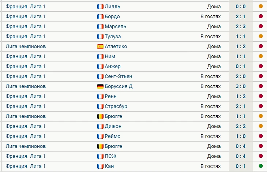Click the red loss dot in Марсель row
The width and height of the screenshot is (267, 172).
click(x=261, y=26)
